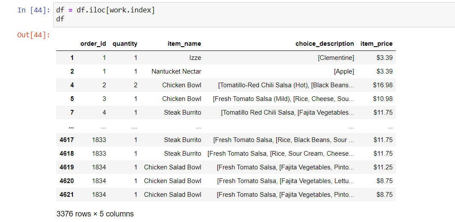Click row index label 4617
455x222 pixels.
coord(66,140)
